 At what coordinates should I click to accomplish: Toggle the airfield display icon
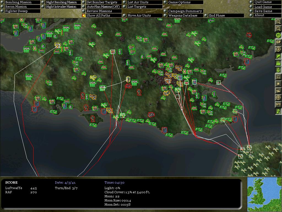pos(278,56)
